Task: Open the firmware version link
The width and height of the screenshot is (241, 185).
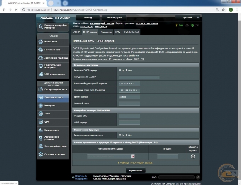Action: [147, 23]
